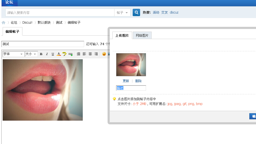Image resolution: width=256 pixels, height=144 pixels.
Task: Open the smiley emoticon picker
Action: coord(104,54)
